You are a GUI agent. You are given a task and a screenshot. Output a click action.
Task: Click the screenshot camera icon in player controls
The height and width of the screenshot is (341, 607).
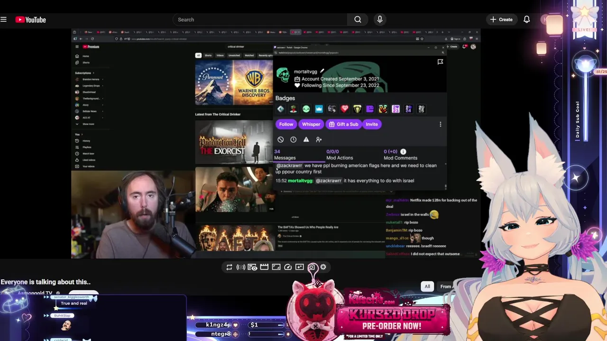point(312,267)
